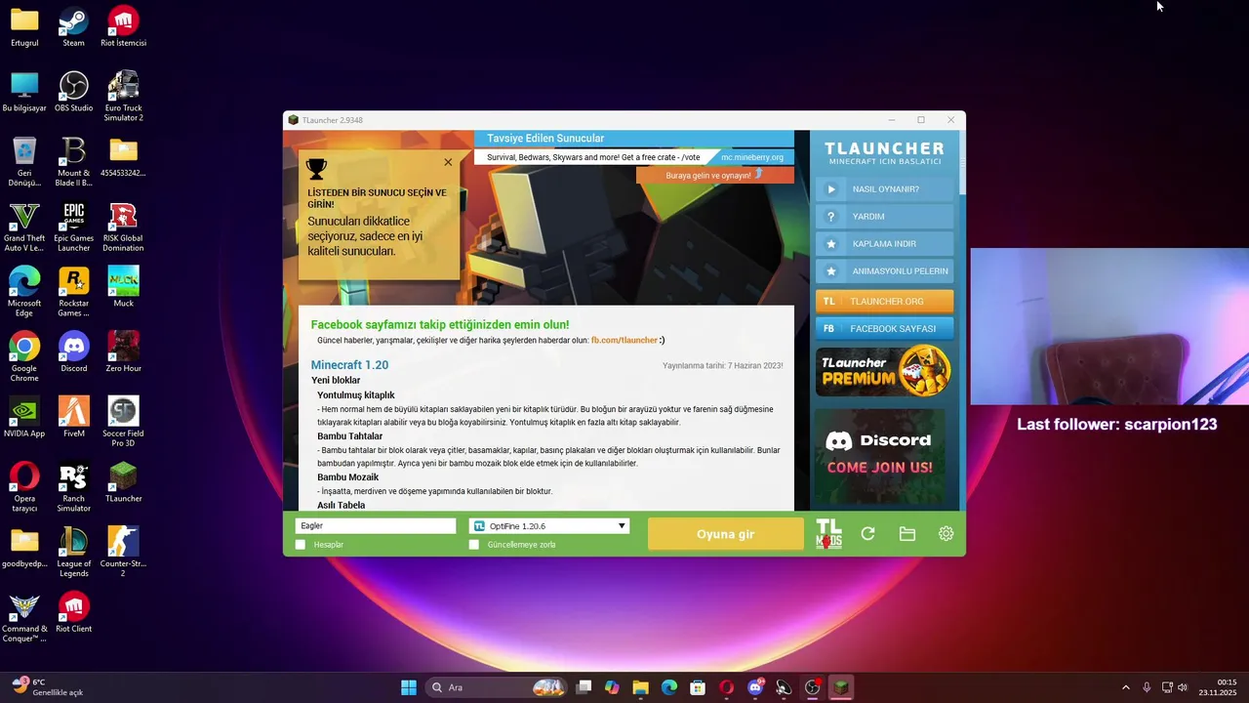Open KAPLAMA INDIR sidebar item

(884, 244)
